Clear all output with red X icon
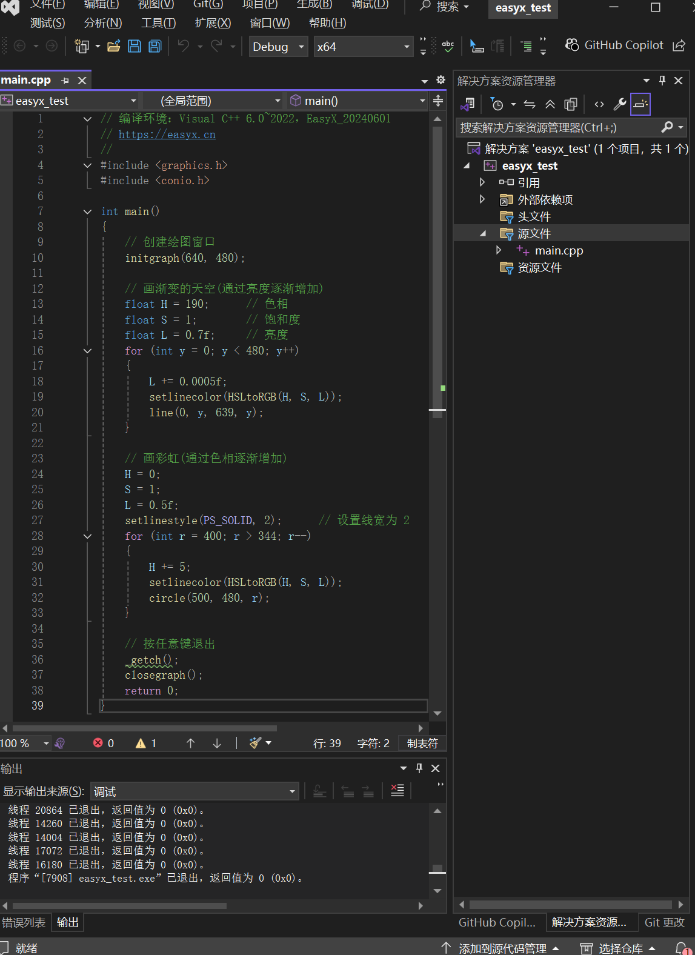The height and width of the screenshot is (955, 695). [x=397, y=790]
